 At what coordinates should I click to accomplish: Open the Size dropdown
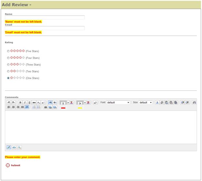(x=146, y=103)
